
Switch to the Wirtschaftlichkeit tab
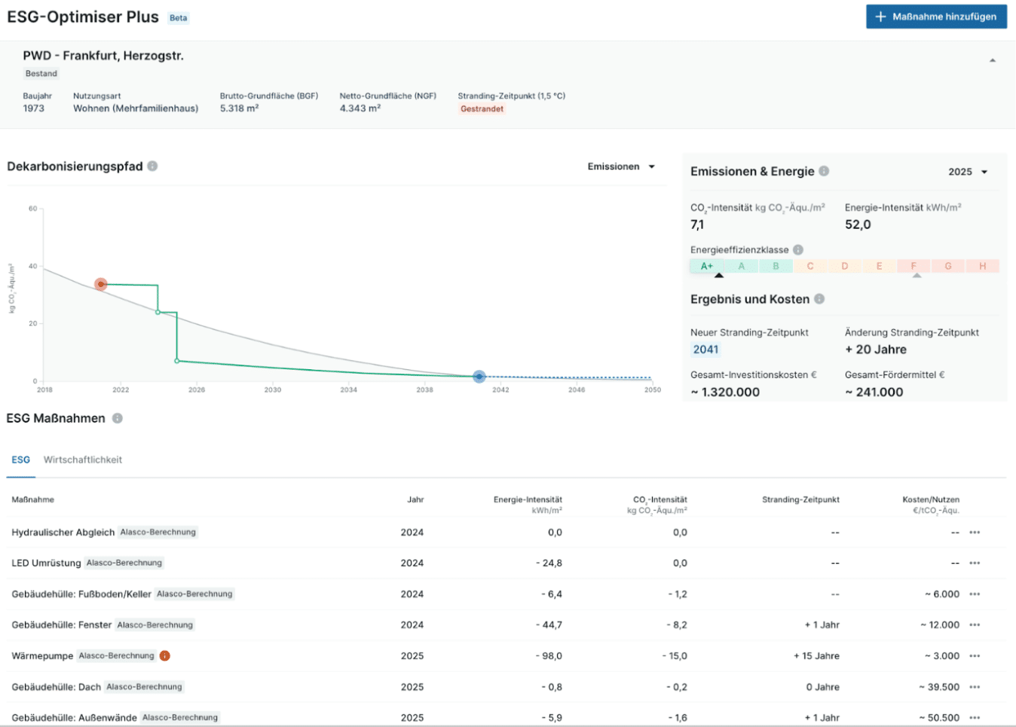click(83, 460)
